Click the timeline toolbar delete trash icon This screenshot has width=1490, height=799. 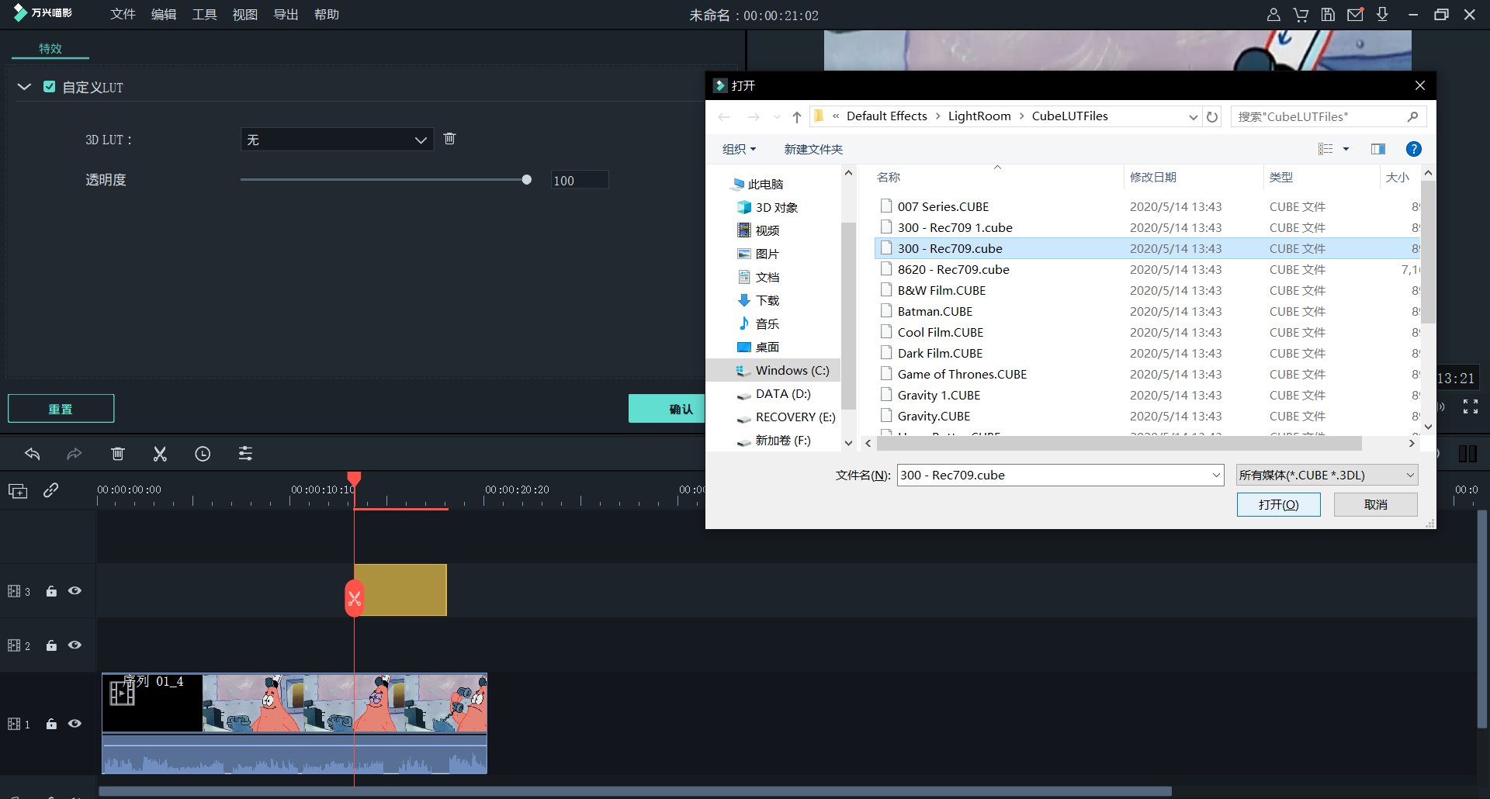pos(117,454)
